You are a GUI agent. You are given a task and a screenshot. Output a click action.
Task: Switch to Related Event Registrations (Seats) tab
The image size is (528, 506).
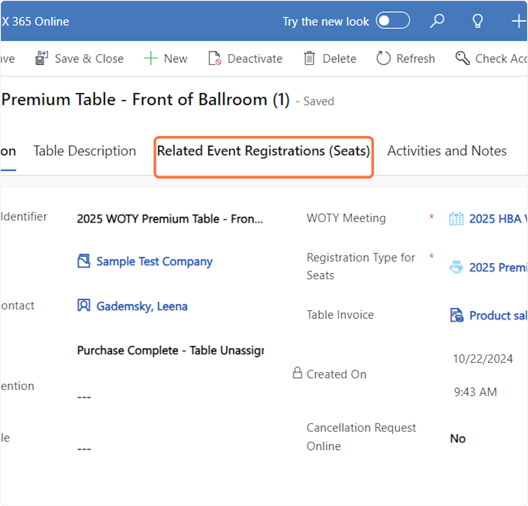(264, 151)
